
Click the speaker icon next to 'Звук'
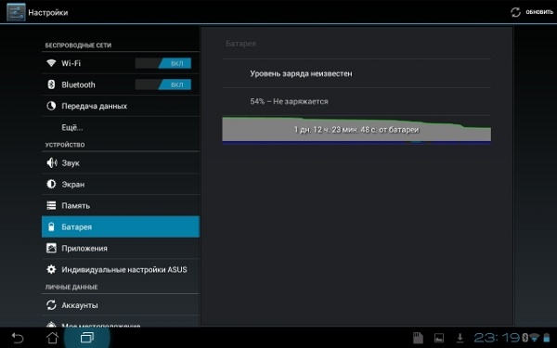[x=51, y=163]
